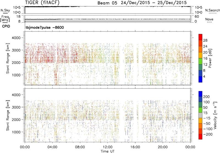The height and width of the screenshot is (153, 220).
Task: Click the date range 24/Dec/2015 - 25/Dec/2015
Action: (154, 3)
